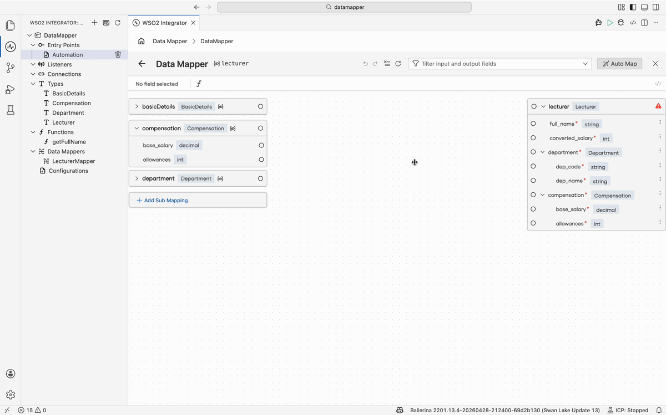Open the Testing flask view
Screen dimensions: 666x415
tap(10, 110)
